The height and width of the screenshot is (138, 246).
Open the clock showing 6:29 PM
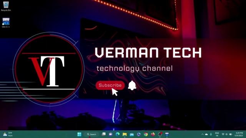(x=239, y=134)
